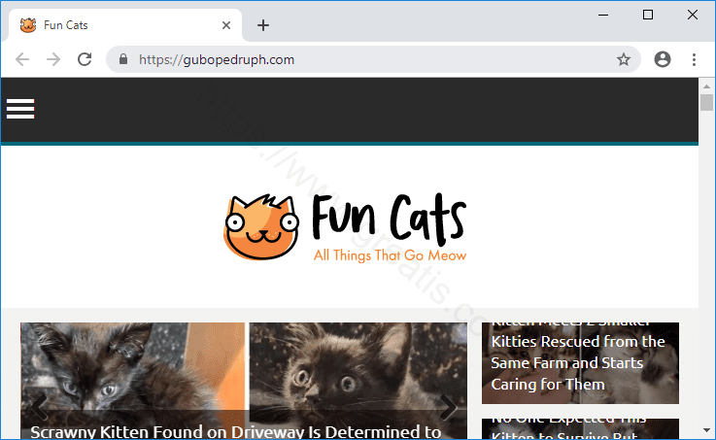Screen dimensions: 716x440
Task: Show the previous slide in the carousel
Action: click(x=40, y=403)
